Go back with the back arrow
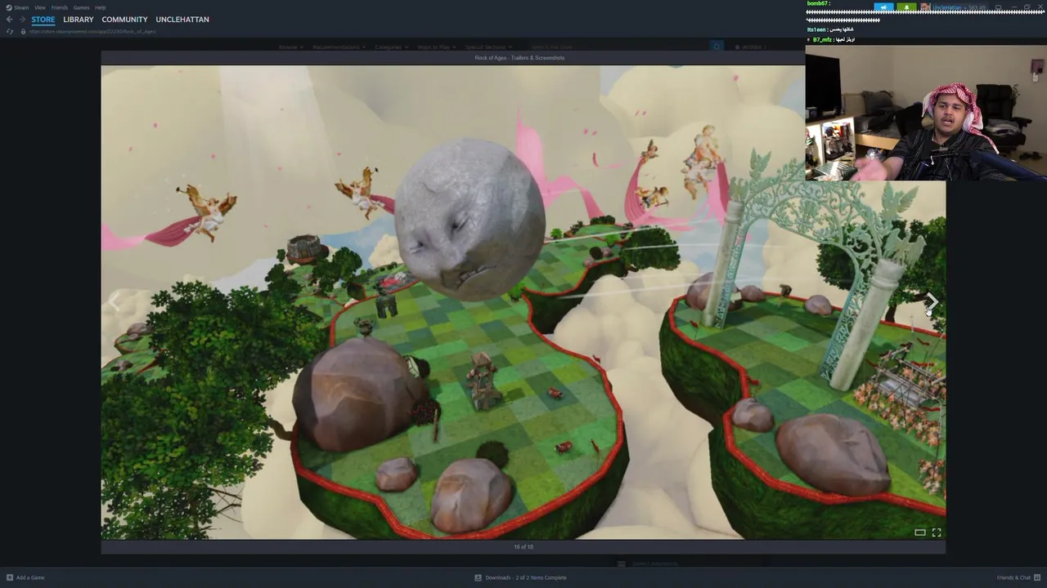The width and height of the screenshot is (1047, 588). click(x=10, y=20)
